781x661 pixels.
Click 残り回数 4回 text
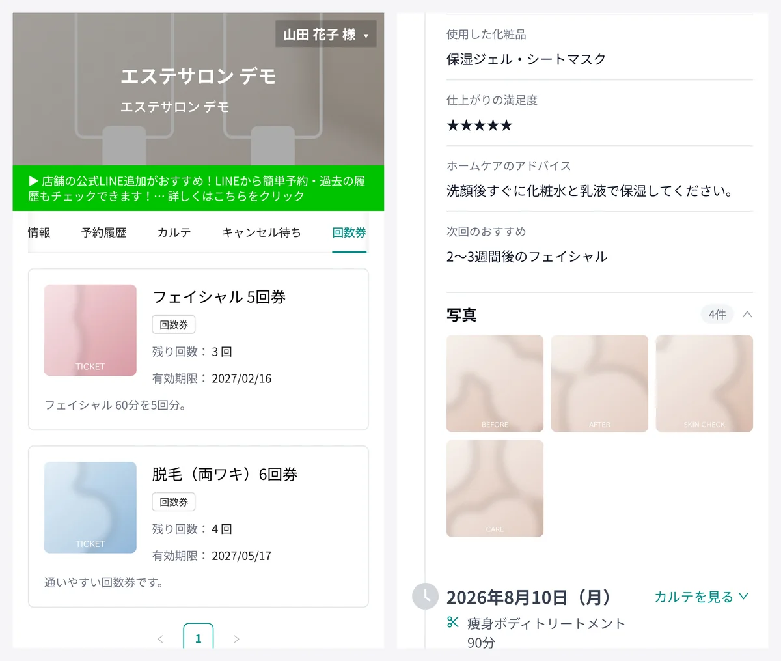pos(192,529)
